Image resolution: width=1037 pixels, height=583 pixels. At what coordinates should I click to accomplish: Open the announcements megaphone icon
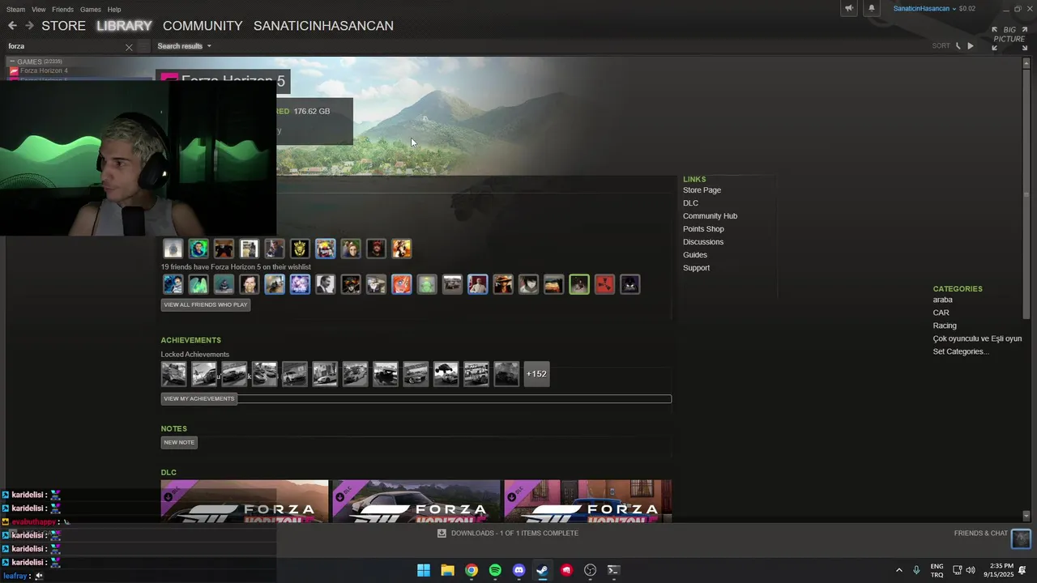849,9
